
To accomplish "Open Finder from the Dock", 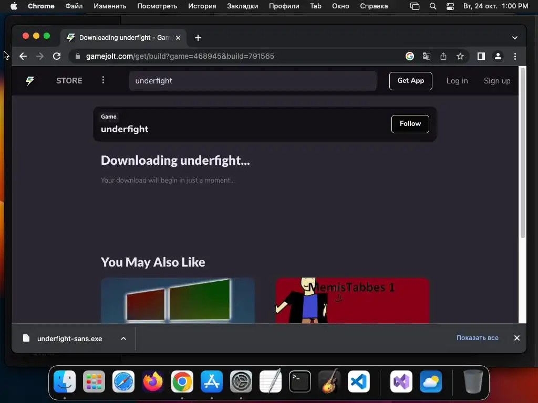I will coord(65,381).
